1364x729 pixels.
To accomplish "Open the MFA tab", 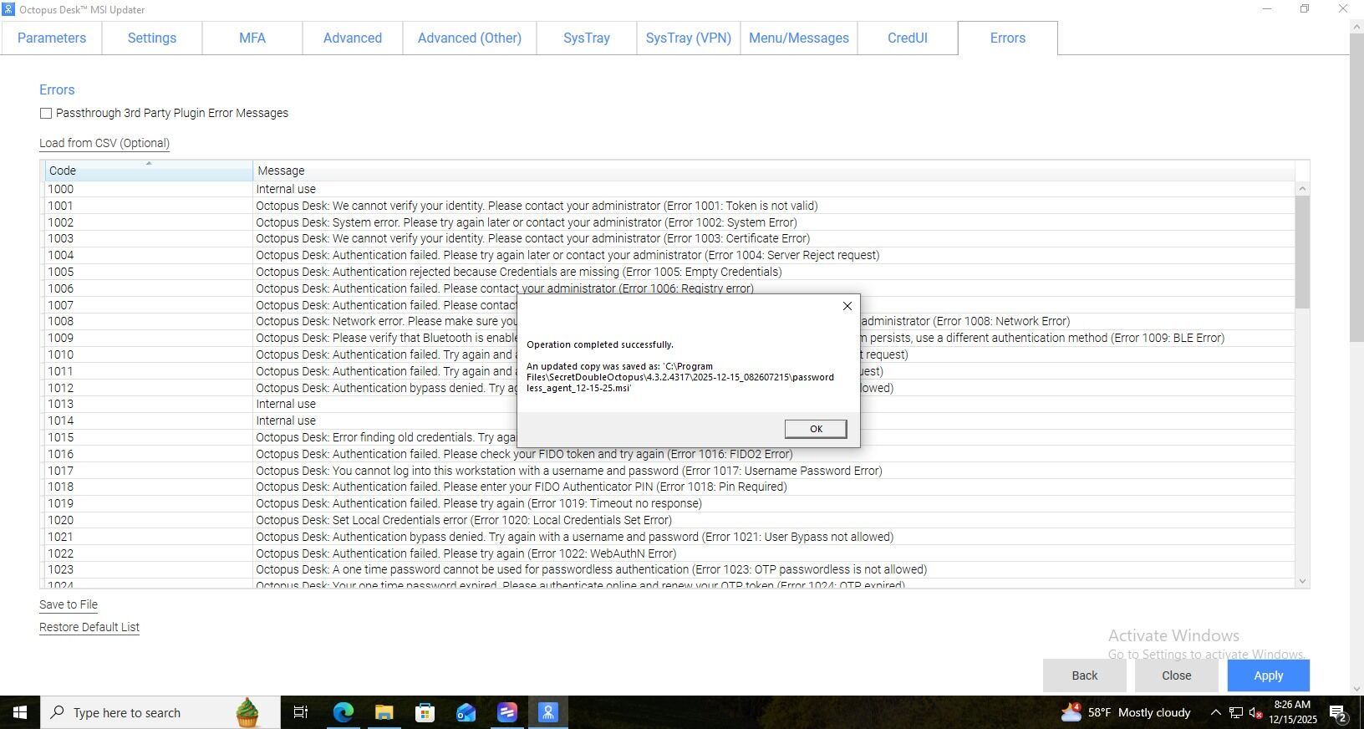I will [252, 38].
